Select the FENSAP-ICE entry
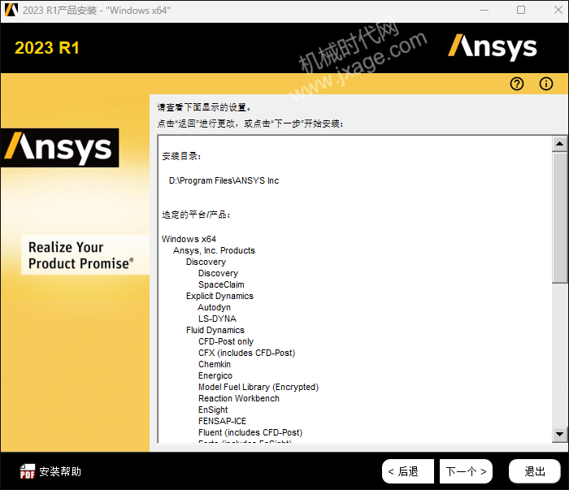Screen dimensions: 569x490 222,421
